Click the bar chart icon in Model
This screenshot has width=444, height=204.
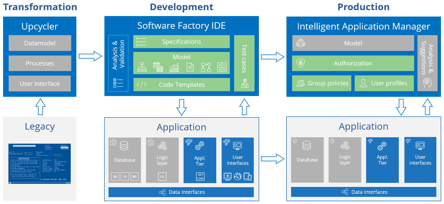(x=174, y=67)
